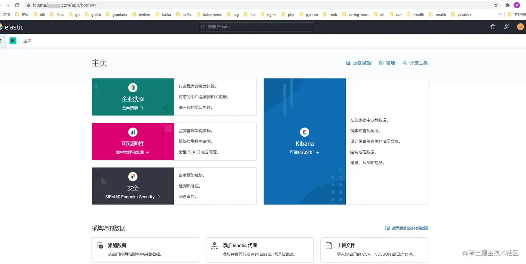This screenshot has height=264, width=526.
Task: Open the elk bookmark folder
Action: point(39,15)
